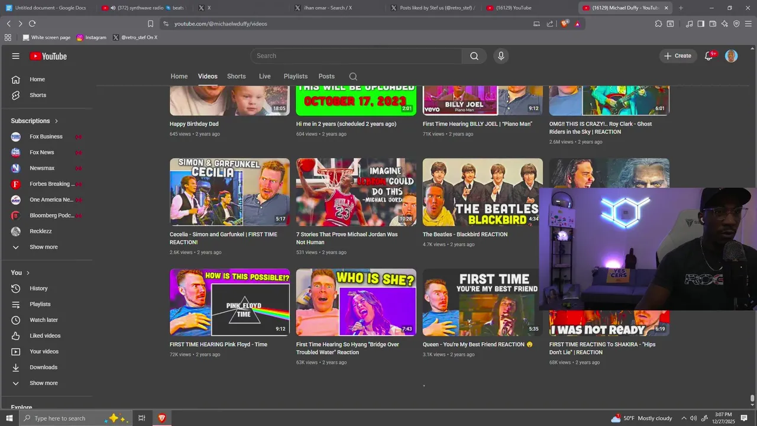
Task: Show hidden system tray icons
Action: pyautogui.click(x=684, y=418)
